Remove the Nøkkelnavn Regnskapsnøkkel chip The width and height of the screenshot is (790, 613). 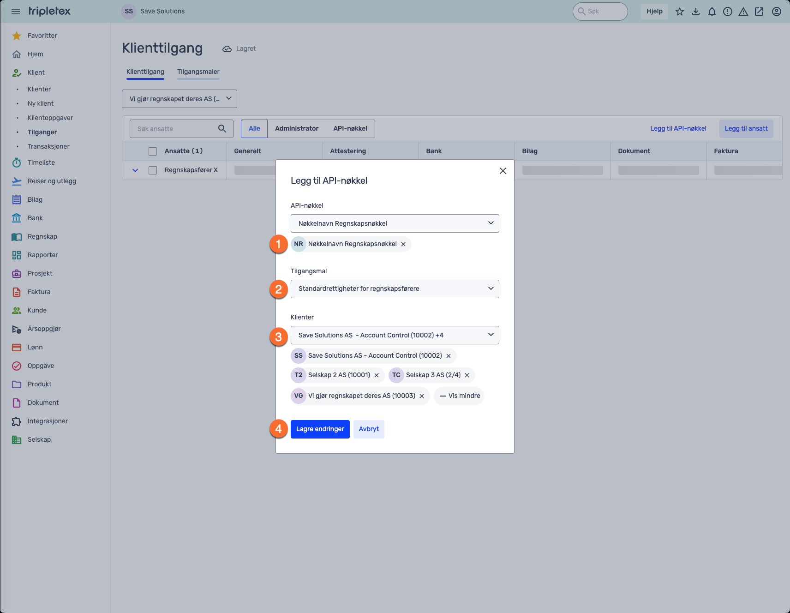click(x=403, y=244)
